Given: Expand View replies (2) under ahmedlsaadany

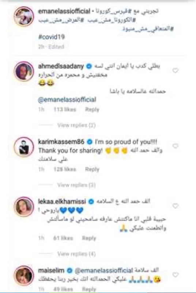Looking at the screenshot, I should click(x=76, y=125).
